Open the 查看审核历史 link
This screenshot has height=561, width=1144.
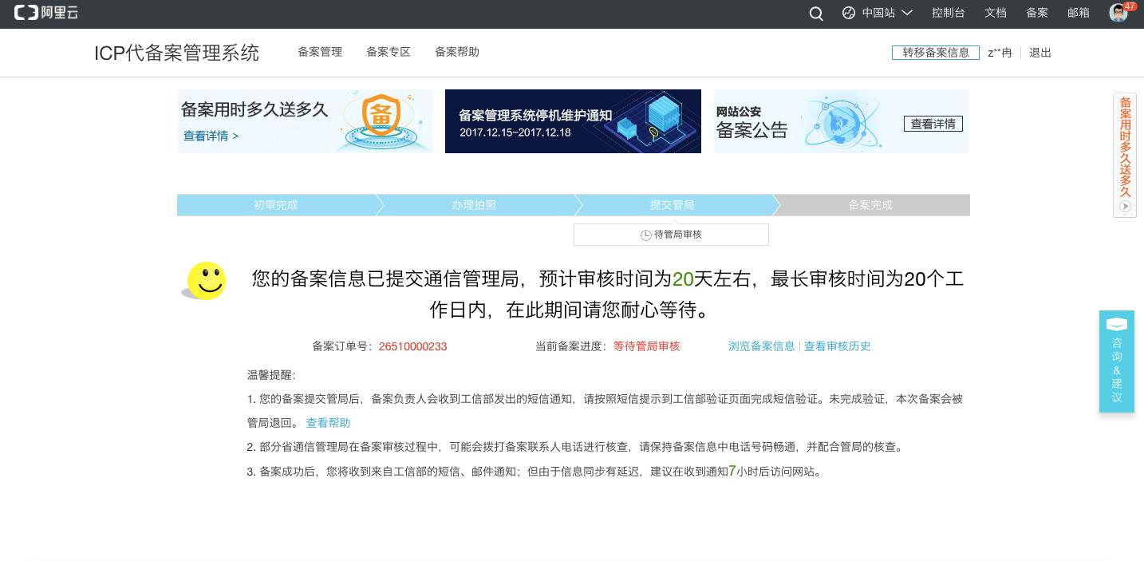(x=837, y=346)
